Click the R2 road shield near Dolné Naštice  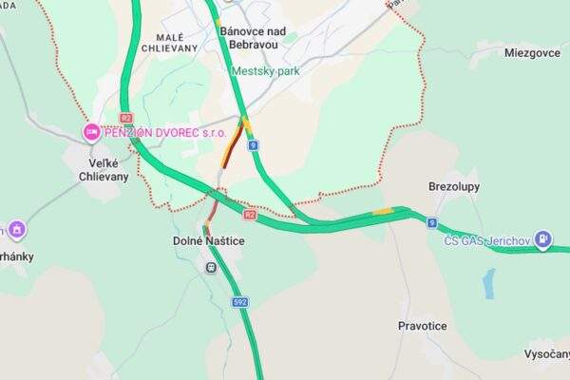[x=250, y=215]
